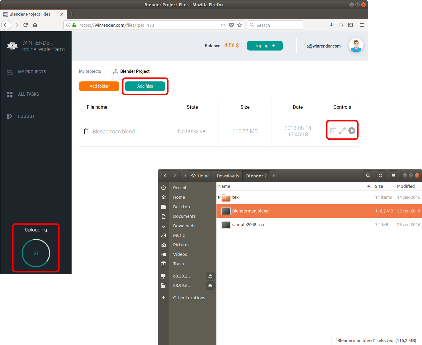
Task: Go to Downloads in the path bar
Action: click(x=228, y=176)
